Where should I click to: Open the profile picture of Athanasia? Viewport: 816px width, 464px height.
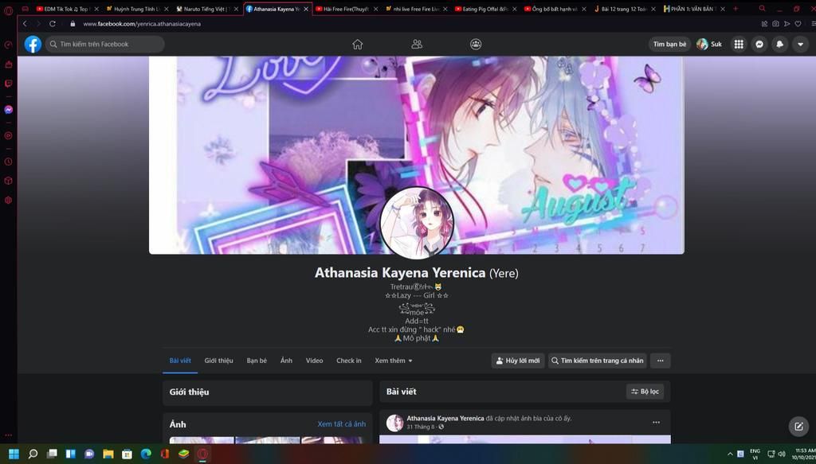416,222
